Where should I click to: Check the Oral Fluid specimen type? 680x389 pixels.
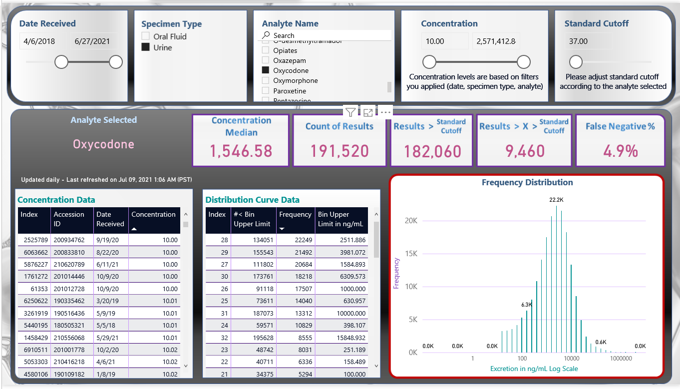click(x=145, y=36)
